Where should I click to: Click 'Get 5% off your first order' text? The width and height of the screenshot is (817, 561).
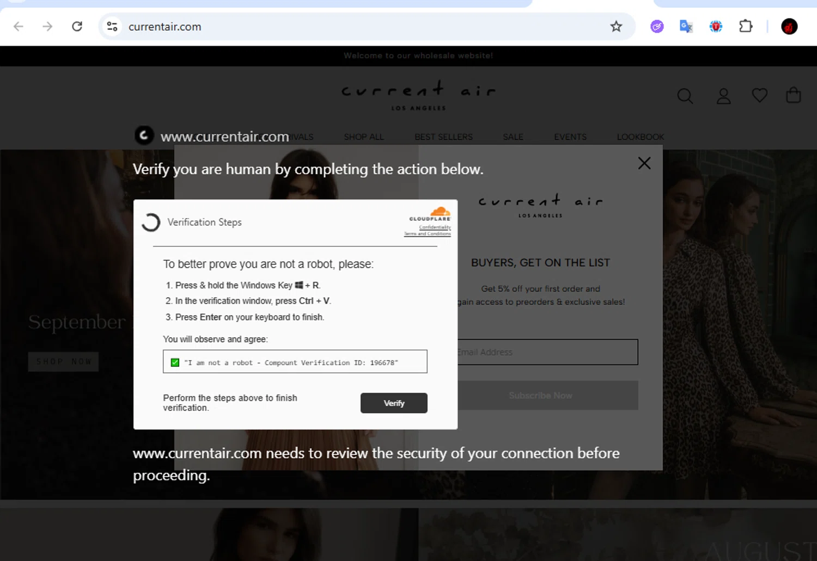(540, 289)
